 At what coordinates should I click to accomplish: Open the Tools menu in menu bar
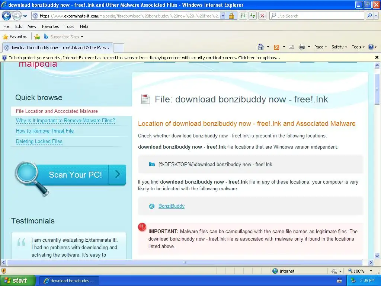(70, 26)
